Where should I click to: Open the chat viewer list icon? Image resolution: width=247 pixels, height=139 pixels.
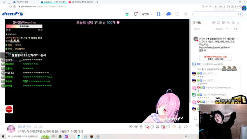tap(228, 23)
